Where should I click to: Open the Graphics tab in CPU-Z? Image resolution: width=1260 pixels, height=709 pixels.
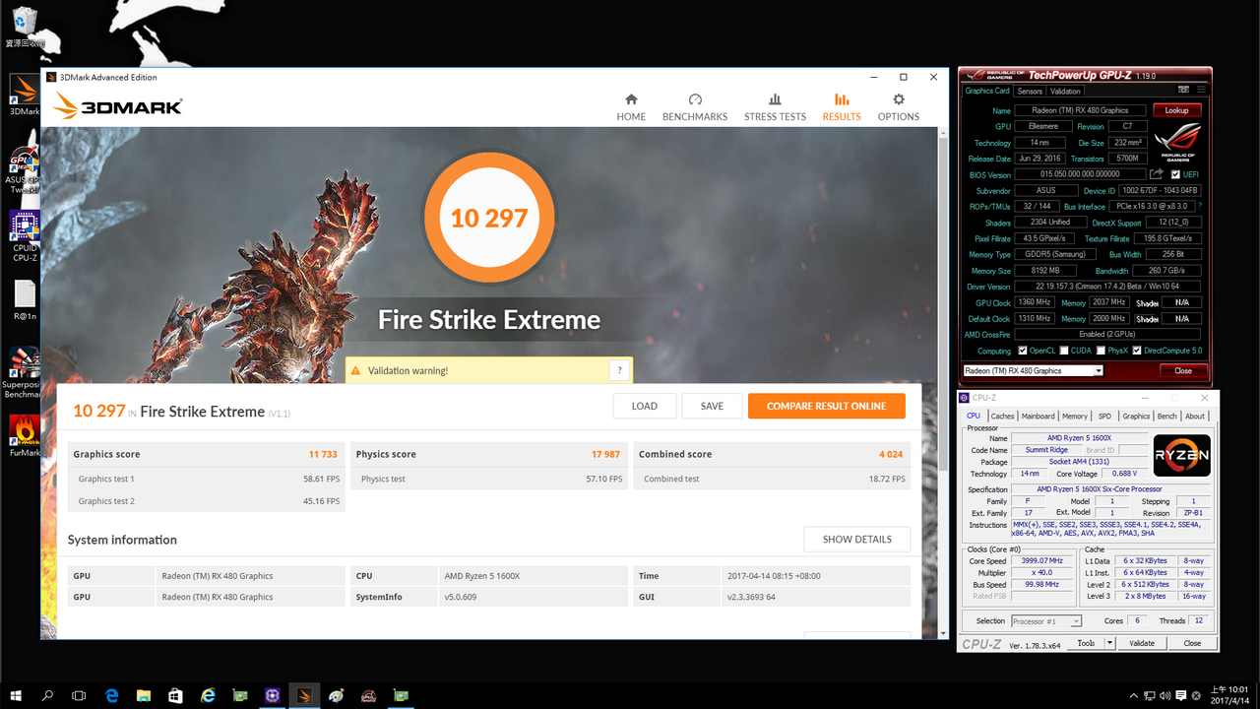(x=1136, y=417)
